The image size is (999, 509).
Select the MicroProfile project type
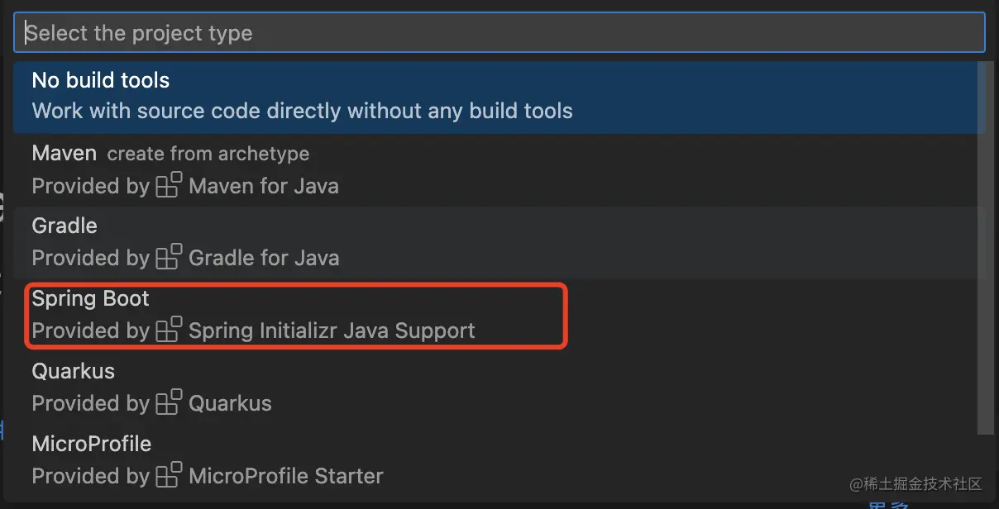499,460
